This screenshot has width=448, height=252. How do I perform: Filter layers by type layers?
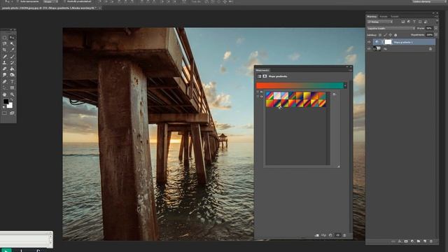(x=414, y=22)
